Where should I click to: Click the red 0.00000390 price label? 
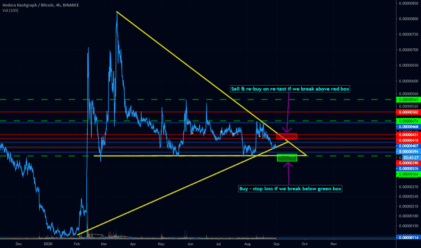[x=408, y=163]
